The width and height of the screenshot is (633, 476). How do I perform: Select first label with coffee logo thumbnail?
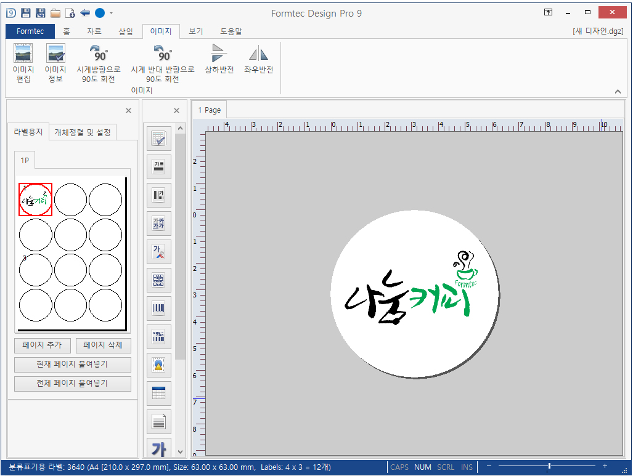click(x=36, y=200)
